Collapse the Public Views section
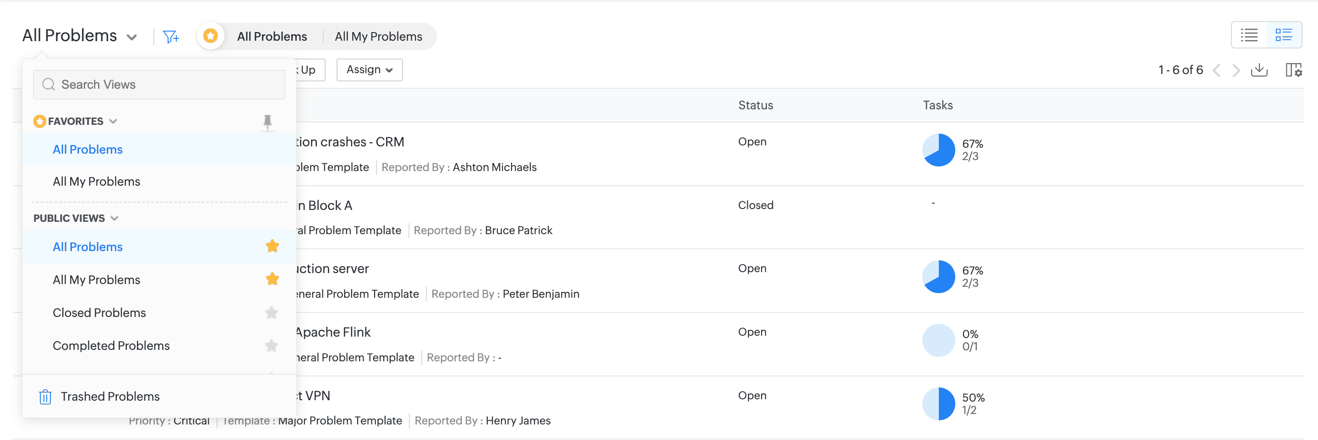 coord(114,218)
